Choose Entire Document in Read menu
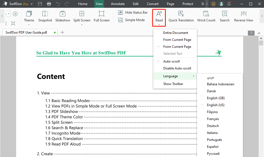 click(x=175, y=33)
